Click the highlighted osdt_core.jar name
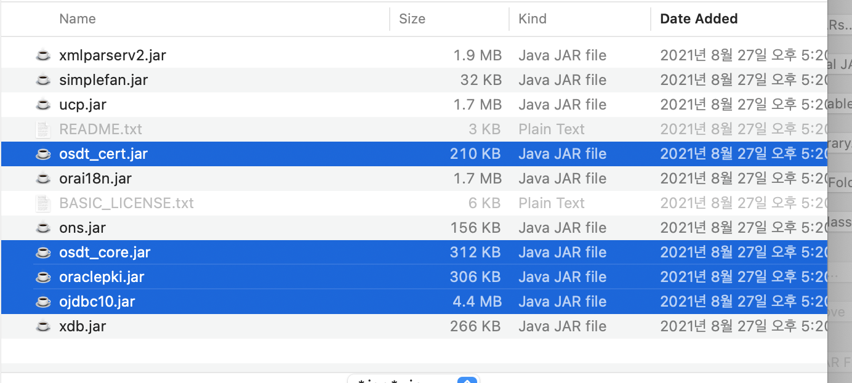This screenshot has width=852, height=383. [105, 252]
